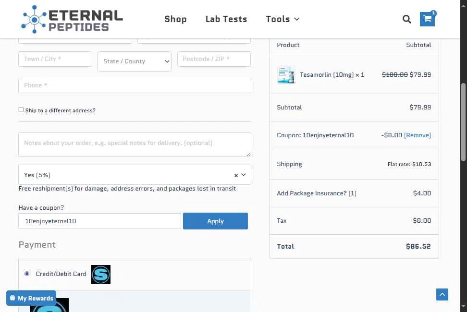Viewport: 467px width, 312px height.
Task: Open the My Rewards widget
Action: tap(31, 298)
